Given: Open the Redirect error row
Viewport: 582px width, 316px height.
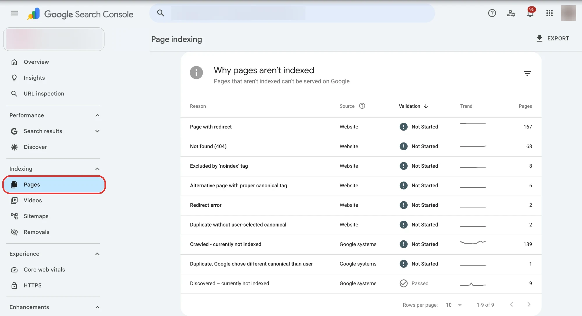Looking at the screenshot, I should point(361,206).
